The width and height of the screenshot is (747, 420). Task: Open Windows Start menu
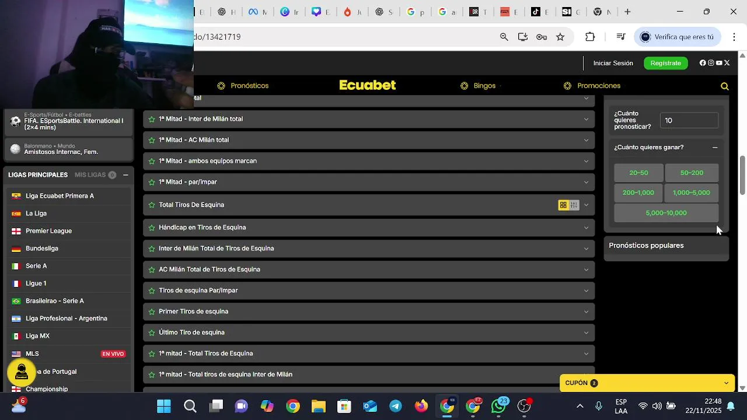[164, 406]
